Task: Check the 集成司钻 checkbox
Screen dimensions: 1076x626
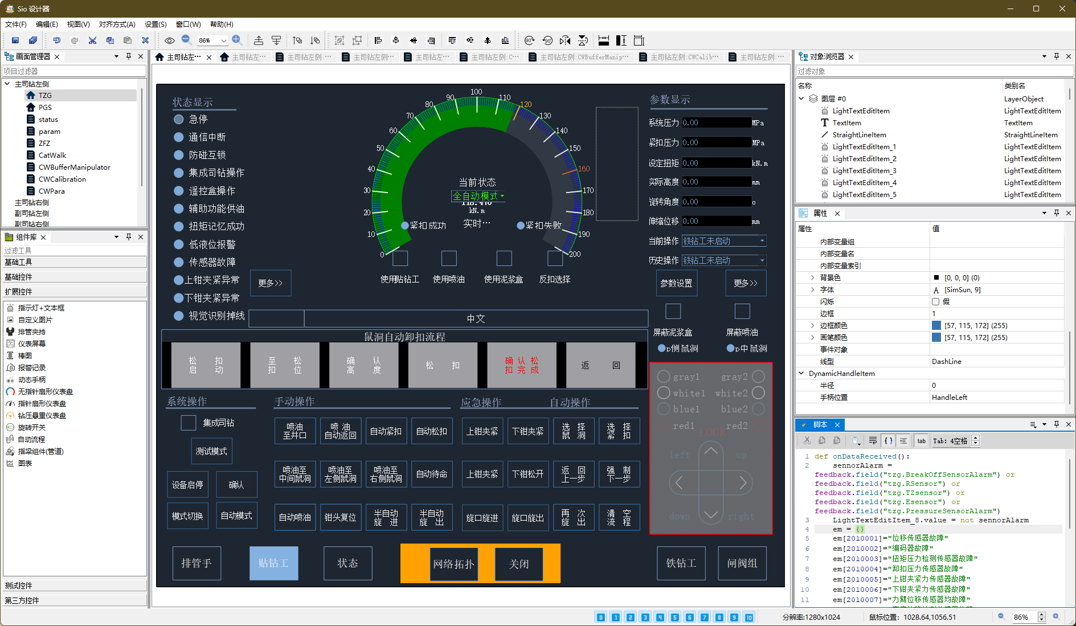Action: pos(188,423)
